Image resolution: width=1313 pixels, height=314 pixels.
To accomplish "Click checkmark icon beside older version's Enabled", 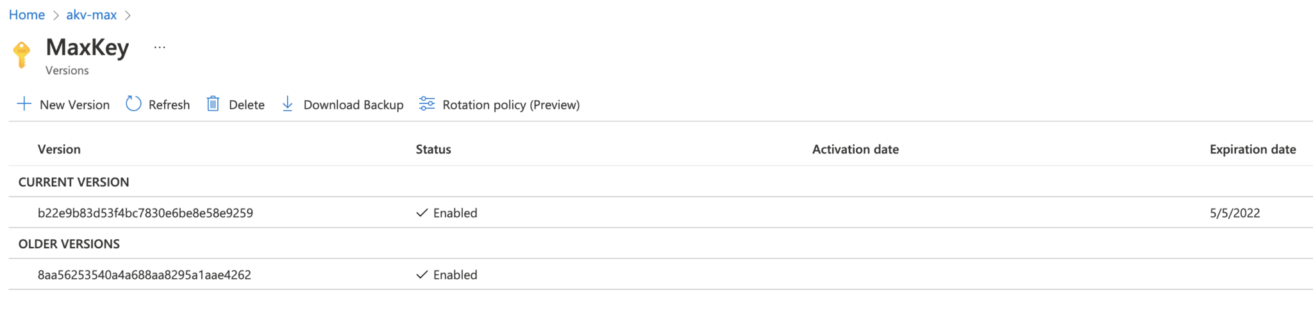I will coord(422,275).
